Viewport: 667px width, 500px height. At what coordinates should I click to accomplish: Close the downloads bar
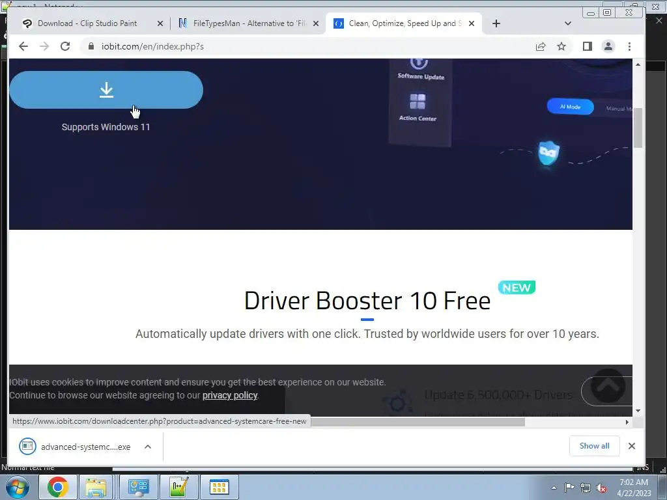(632, 445)
